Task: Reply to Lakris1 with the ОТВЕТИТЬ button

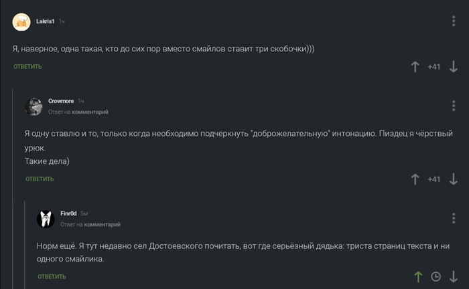Action: tap(28, 67)
